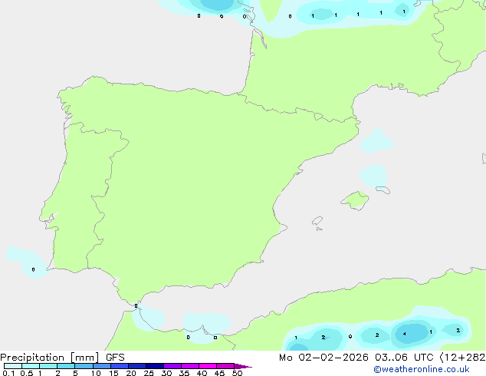
Task: Click magenta legend swatch between 40 and 45
Action: 208,366
